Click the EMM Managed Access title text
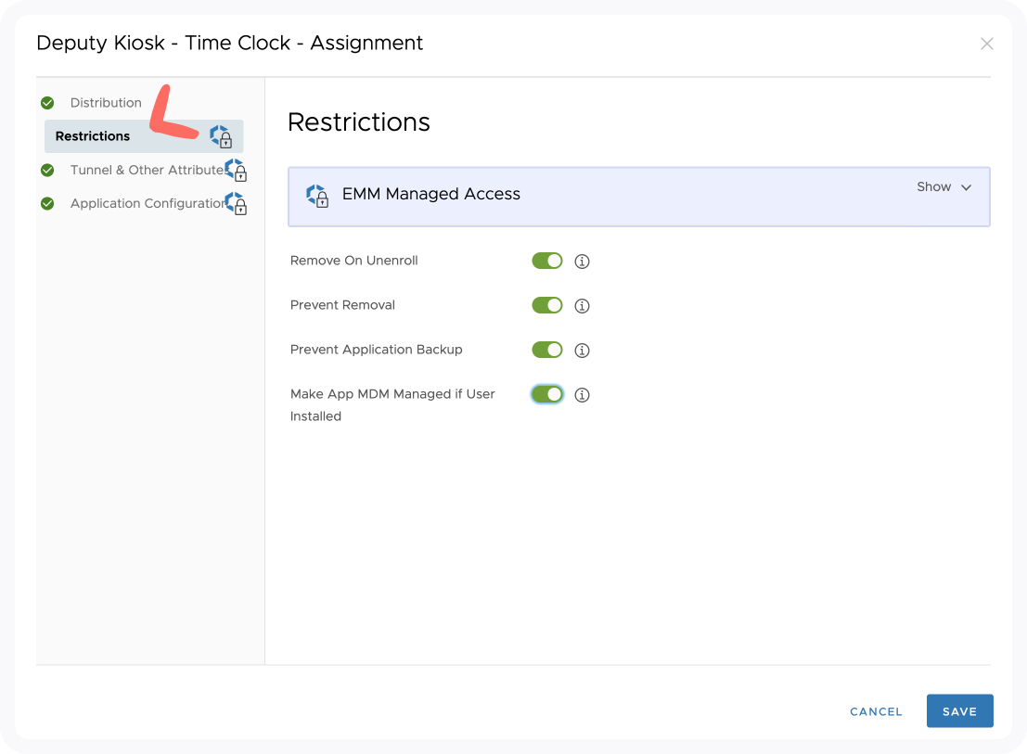The height and width of the screenshot is (754, 1027). (431, 194)
